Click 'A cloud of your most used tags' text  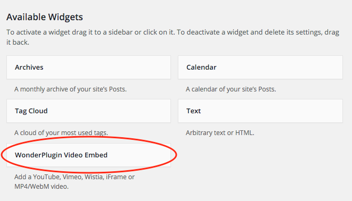point(61,132)
